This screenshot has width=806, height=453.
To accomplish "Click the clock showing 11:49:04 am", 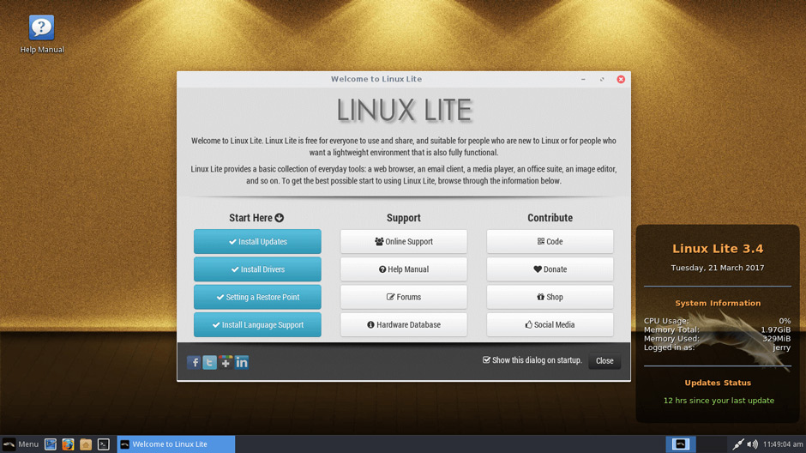I will click(x=783, y=444).
